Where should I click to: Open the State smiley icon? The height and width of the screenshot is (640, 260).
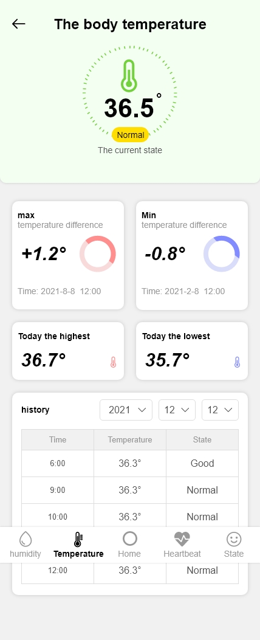[234, 539]
